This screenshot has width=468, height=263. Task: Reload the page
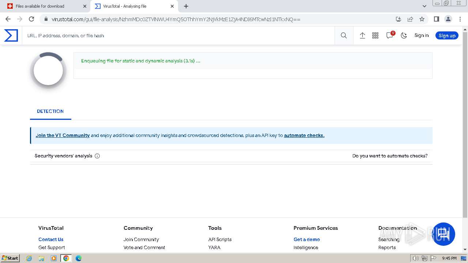[31, 19]
